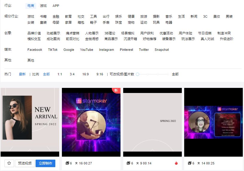The width and height of the screenshot is (244, 171).
Task: Click the editable count slider handle
Action: click(x=138, y=74)
